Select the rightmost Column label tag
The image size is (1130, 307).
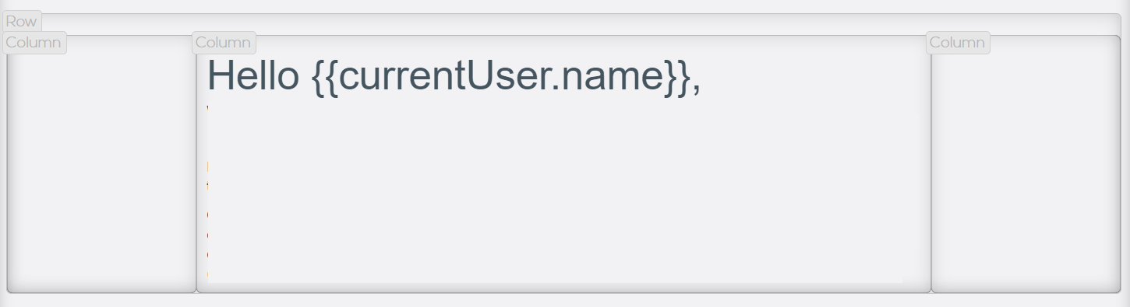coord(958,42)
